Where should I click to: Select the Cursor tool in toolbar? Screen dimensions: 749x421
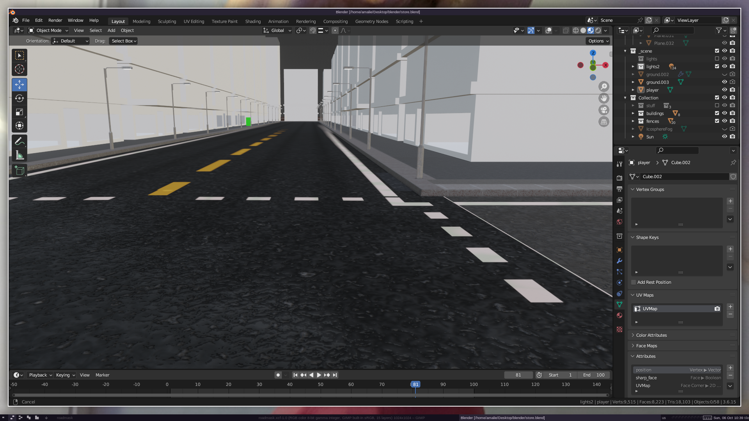point(20,69)
